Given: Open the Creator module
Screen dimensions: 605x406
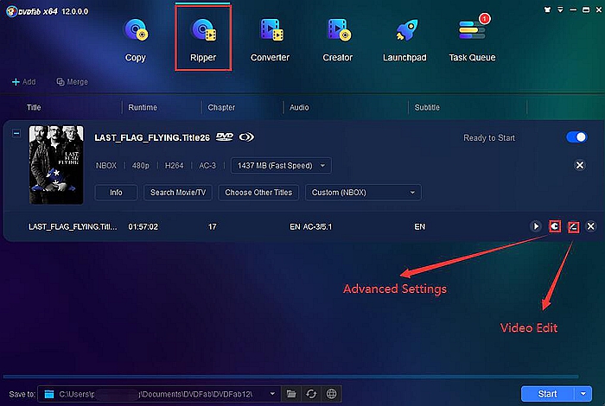Looking at the screenshot, I should coord(338,41).
